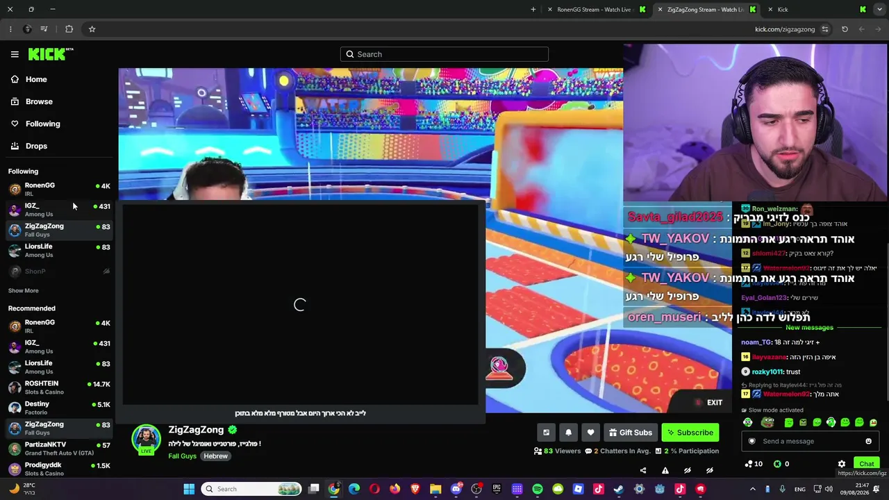Open LiorsLife channel under Following
Screen dimensions: 889x500
(59, 250)
